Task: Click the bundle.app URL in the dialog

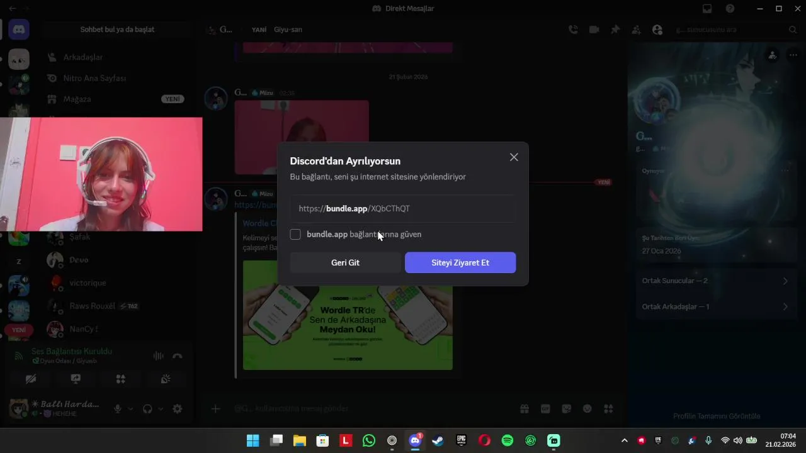Action: point(355,208)
